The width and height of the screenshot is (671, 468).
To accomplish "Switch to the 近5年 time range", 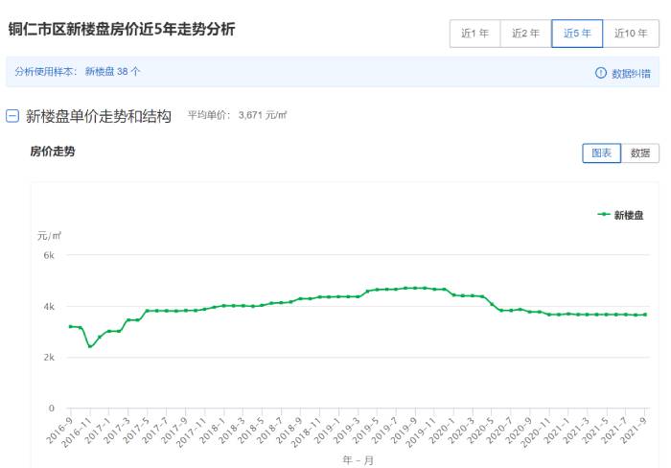I will [x=577, y=34].
